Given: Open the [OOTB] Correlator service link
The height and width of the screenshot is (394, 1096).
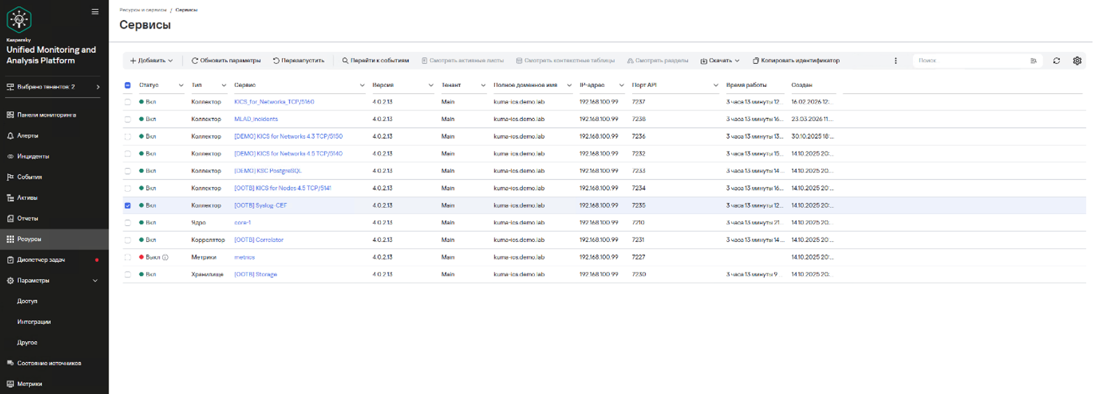Looking at the screenshot, I should tap(258, 240).
